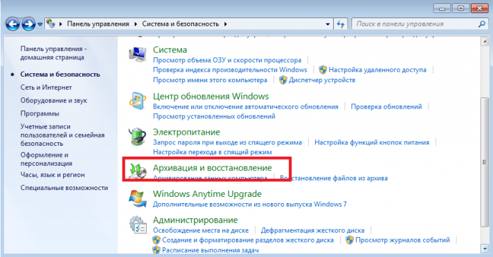Select Система и безопасность in sidebar
The width and height of the screenshot is (493, 257).
point(60,75)
